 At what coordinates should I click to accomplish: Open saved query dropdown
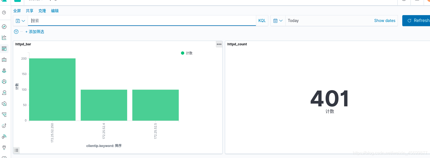[21, 21]
